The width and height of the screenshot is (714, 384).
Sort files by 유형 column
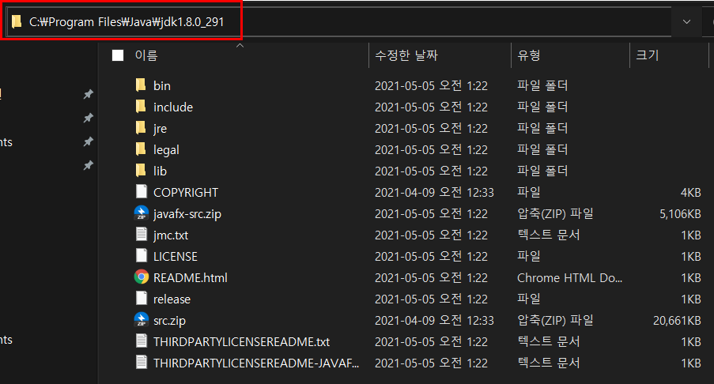529,55
